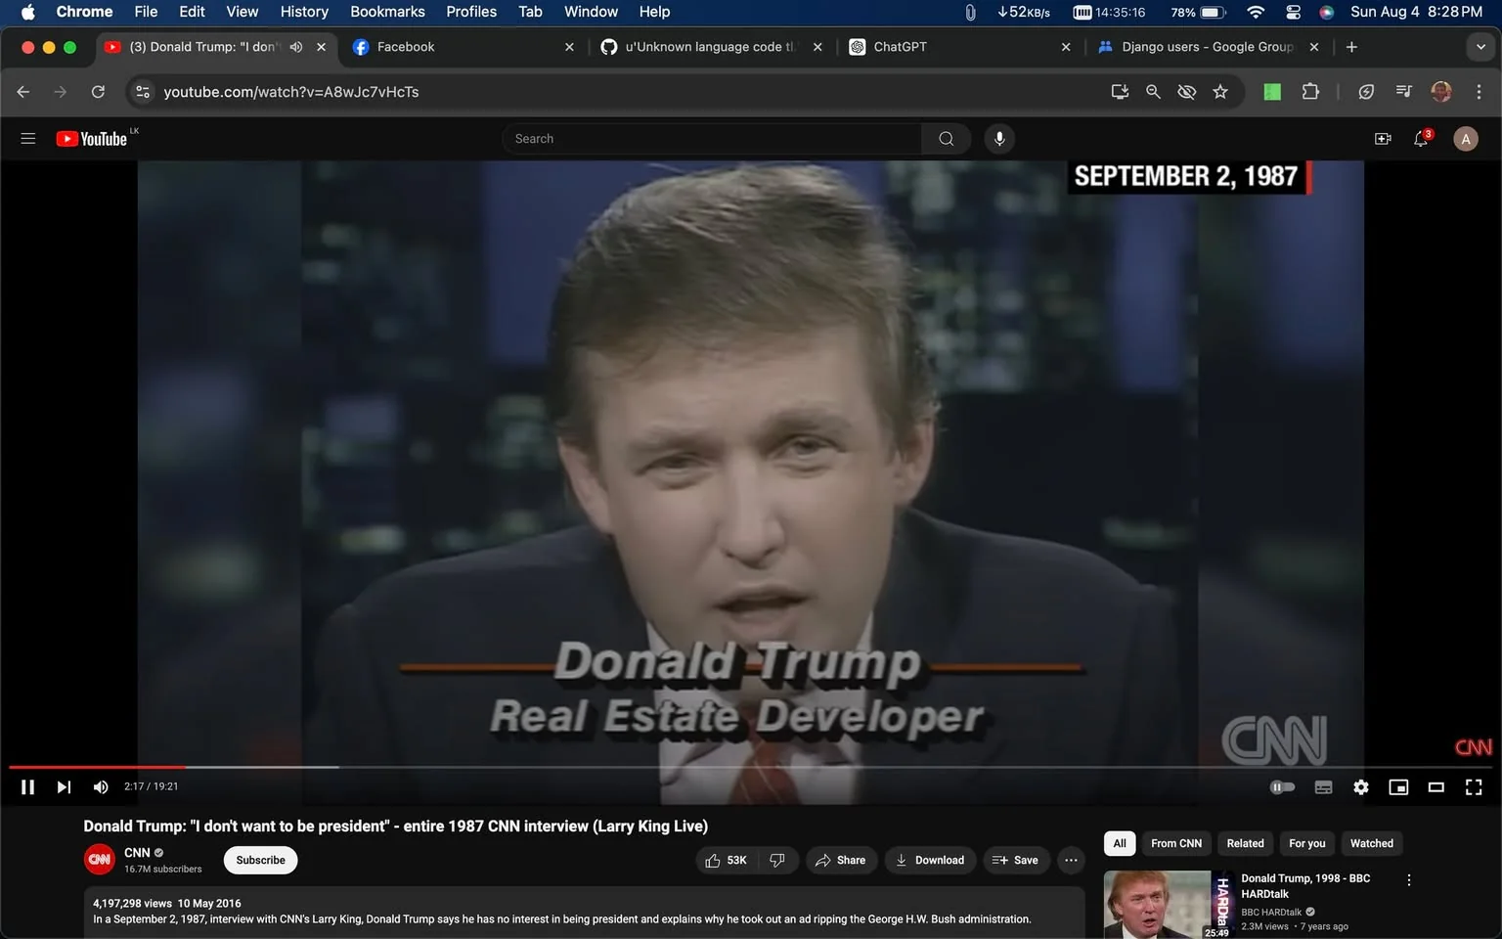Go to YouTube home via logo
The width and height of the screenshot is (1502, 939).
point(92,139)
